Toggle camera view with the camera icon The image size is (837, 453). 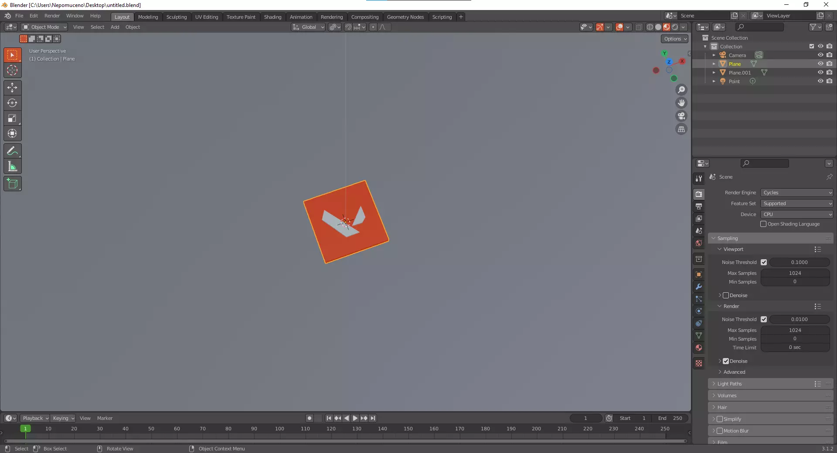(x=681, y=116)
